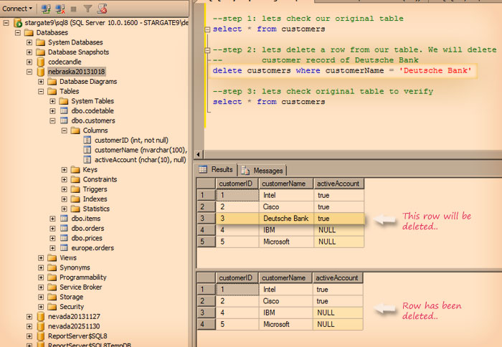This screenshot has width=502, height=347.
Task: Click customerName header in second results grid
Action: click(285, 278)
